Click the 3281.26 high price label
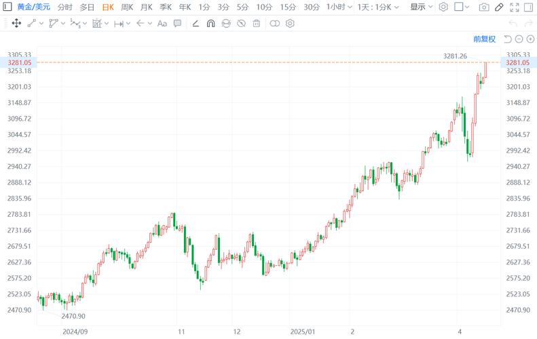 pyautogui.click(x=455, y=56)
